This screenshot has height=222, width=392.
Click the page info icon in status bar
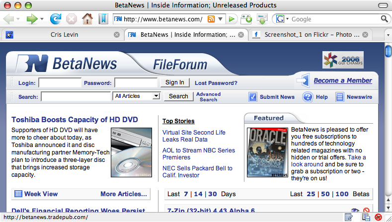(366, 217)
